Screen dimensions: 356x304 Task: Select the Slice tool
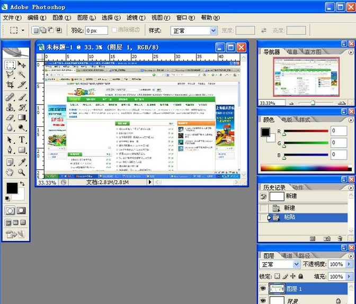click(22, 85)
